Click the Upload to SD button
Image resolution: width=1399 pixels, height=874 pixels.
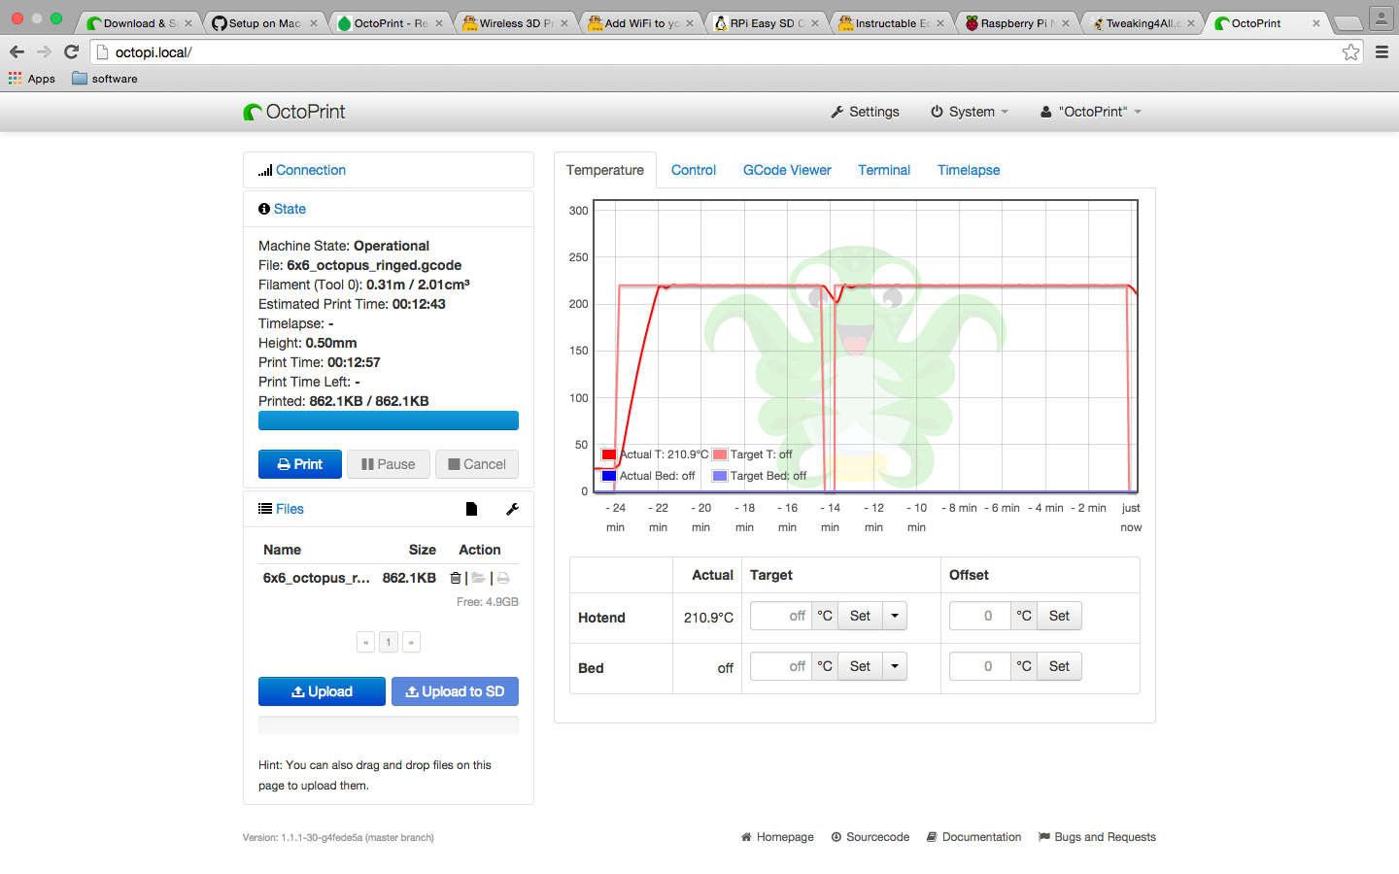pos(455,691)
